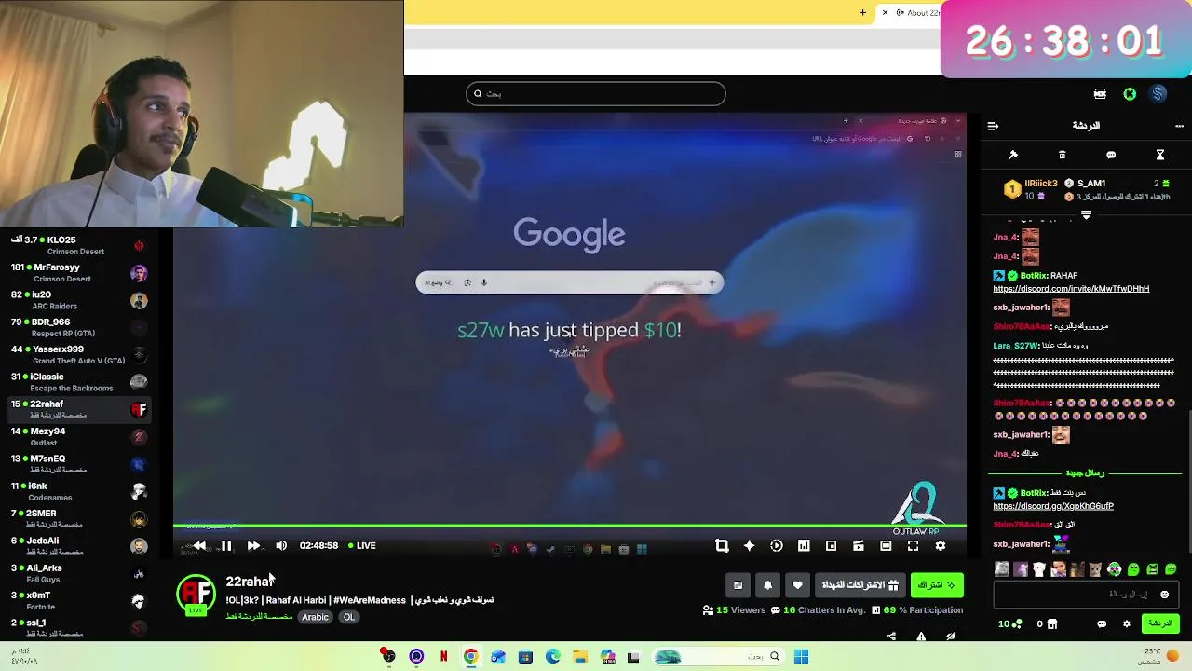Screen dimensions: 1192x671
Task: Click the circular replay icon in player controls
Action: 777,546
